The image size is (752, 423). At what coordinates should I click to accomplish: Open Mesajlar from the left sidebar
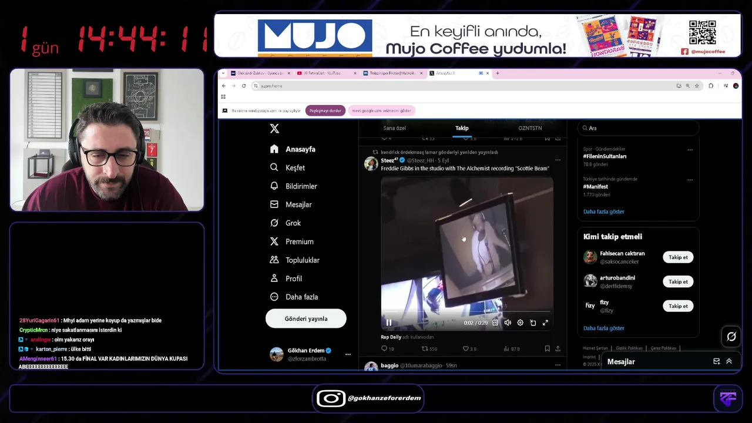tap(291, 204)
